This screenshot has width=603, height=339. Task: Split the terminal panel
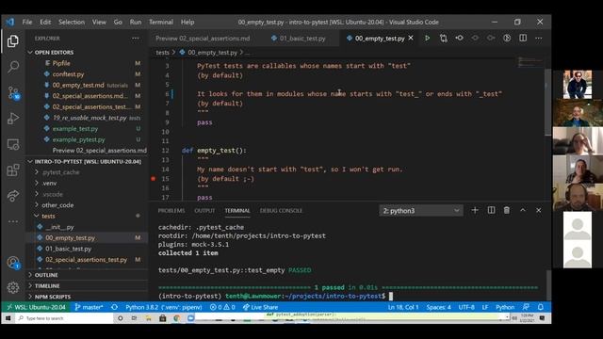pyautogui.click(x=491, y=210)
